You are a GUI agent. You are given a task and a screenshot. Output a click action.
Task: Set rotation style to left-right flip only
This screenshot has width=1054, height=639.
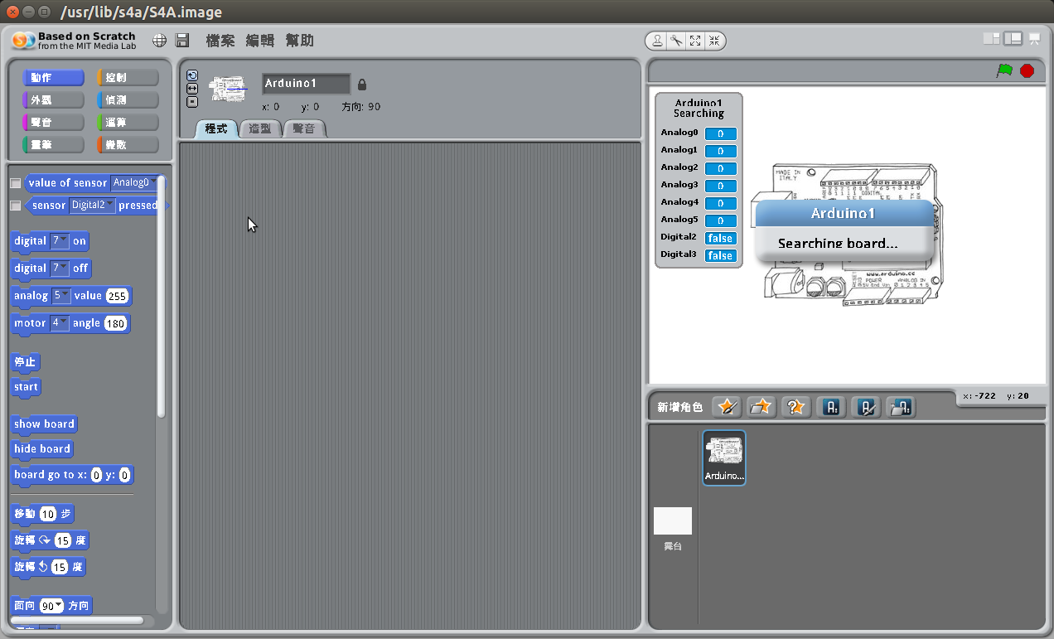(192, 89)
